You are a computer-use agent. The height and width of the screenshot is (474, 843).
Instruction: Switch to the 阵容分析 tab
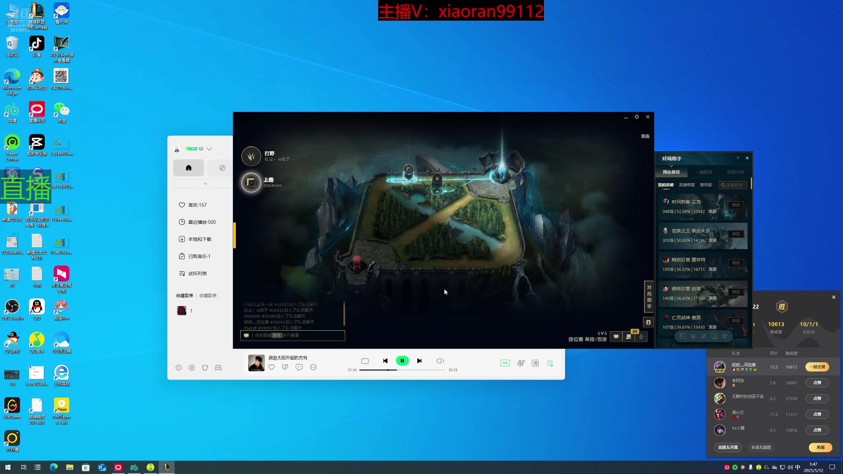[736, 172]
